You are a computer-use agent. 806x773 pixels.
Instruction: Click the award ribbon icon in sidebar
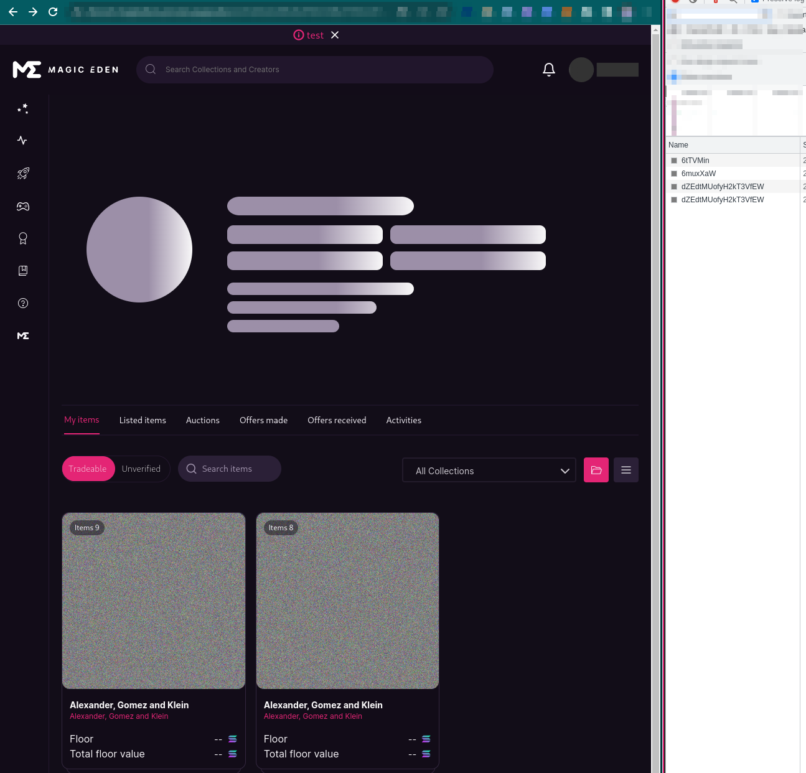23,238
